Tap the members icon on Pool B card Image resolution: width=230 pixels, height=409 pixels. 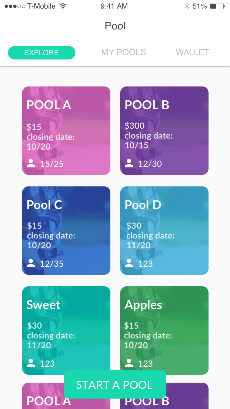pos(129,163)
